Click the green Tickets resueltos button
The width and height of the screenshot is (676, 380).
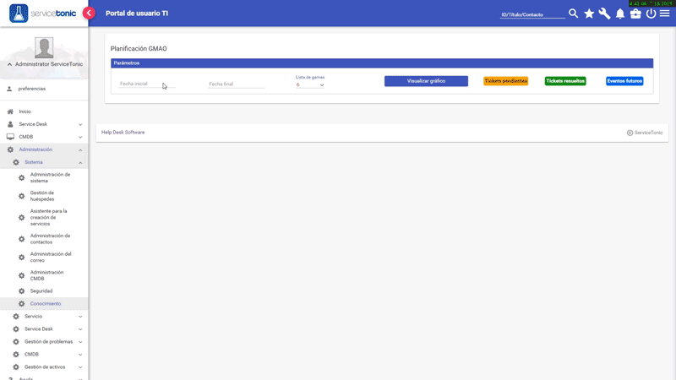click(565, 81)
